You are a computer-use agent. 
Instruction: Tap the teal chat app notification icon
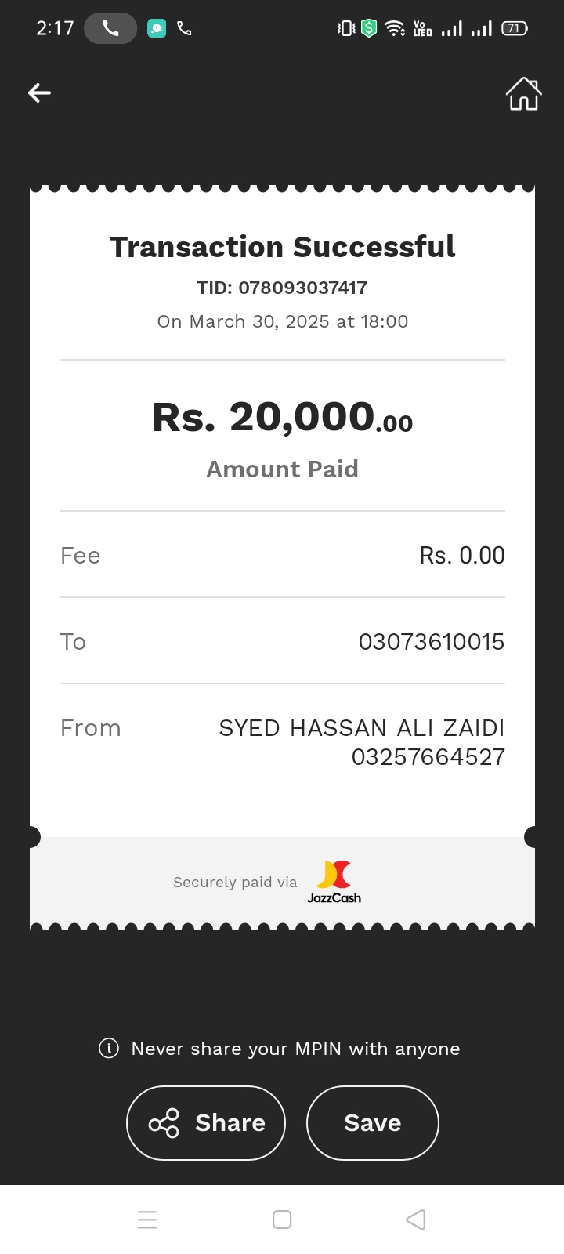coord(157,29)
